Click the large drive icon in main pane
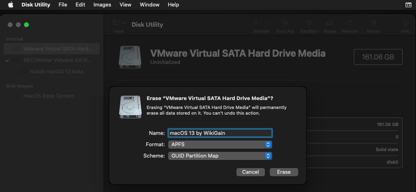This screenshot has height=192, width=416. point(130,58)
